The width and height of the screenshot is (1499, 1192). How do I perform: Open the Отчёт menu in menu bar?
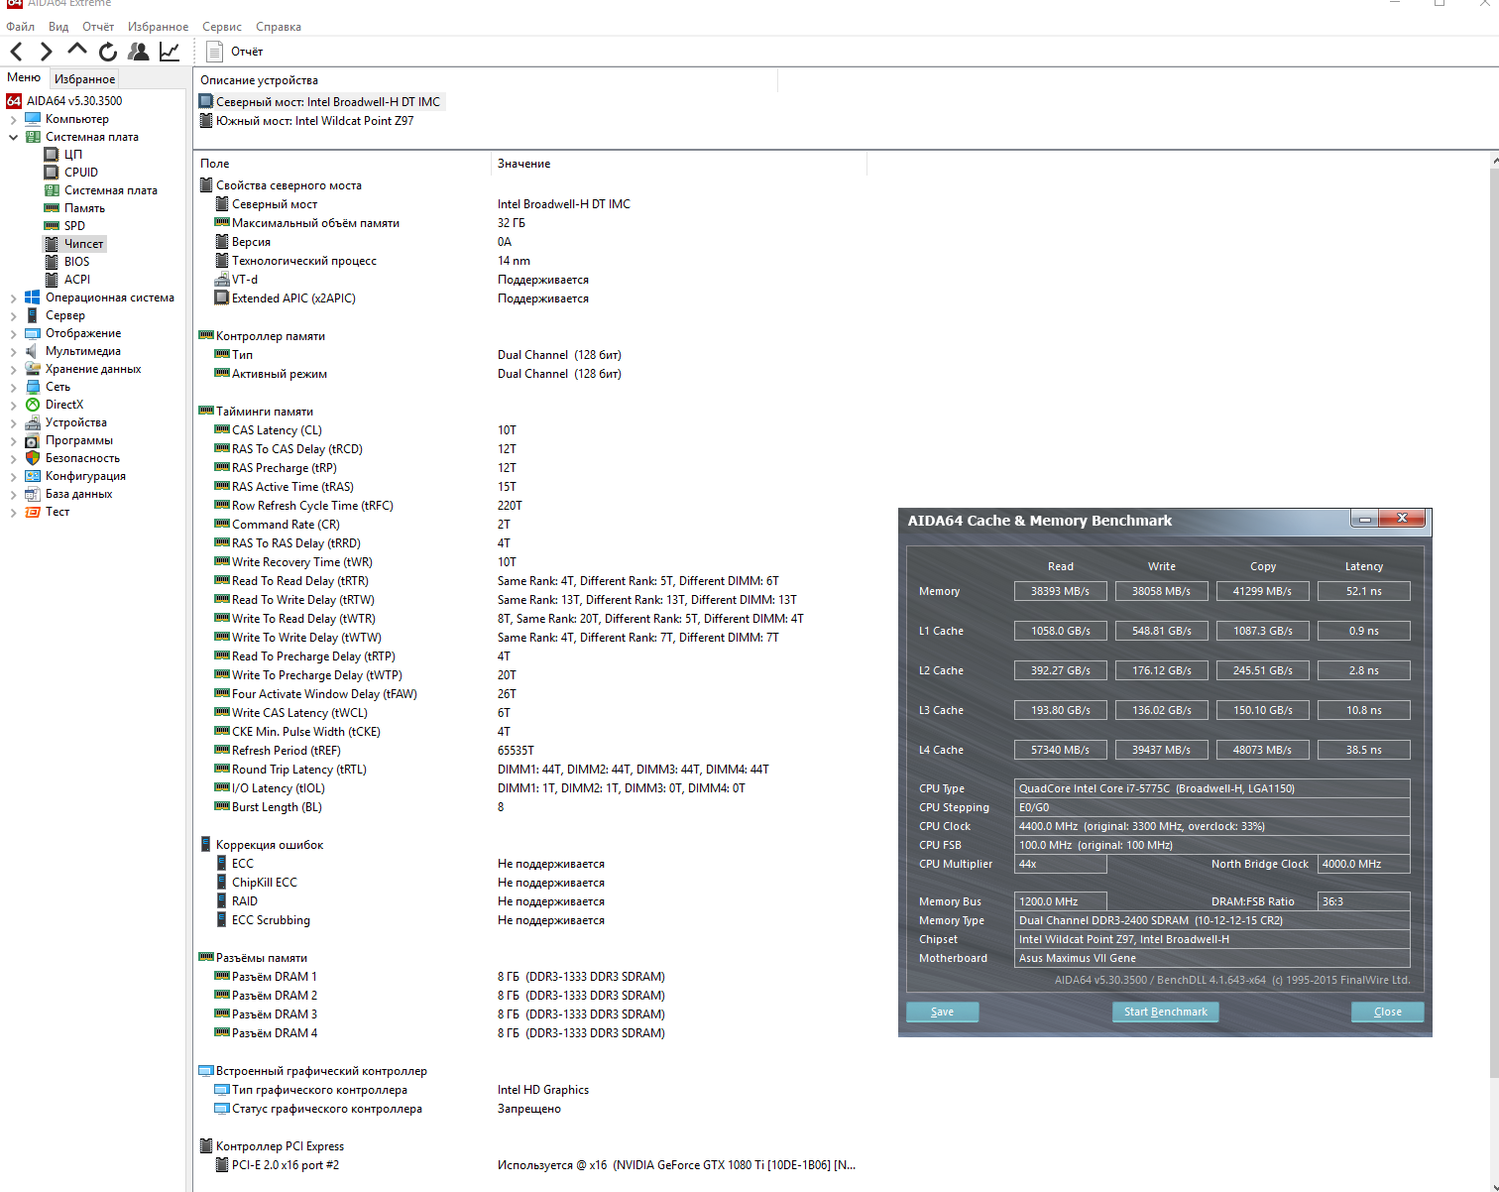[x=98, y=27]
